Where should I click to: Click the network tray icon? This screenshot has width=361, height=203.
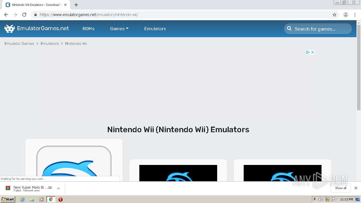coord(327,199)
